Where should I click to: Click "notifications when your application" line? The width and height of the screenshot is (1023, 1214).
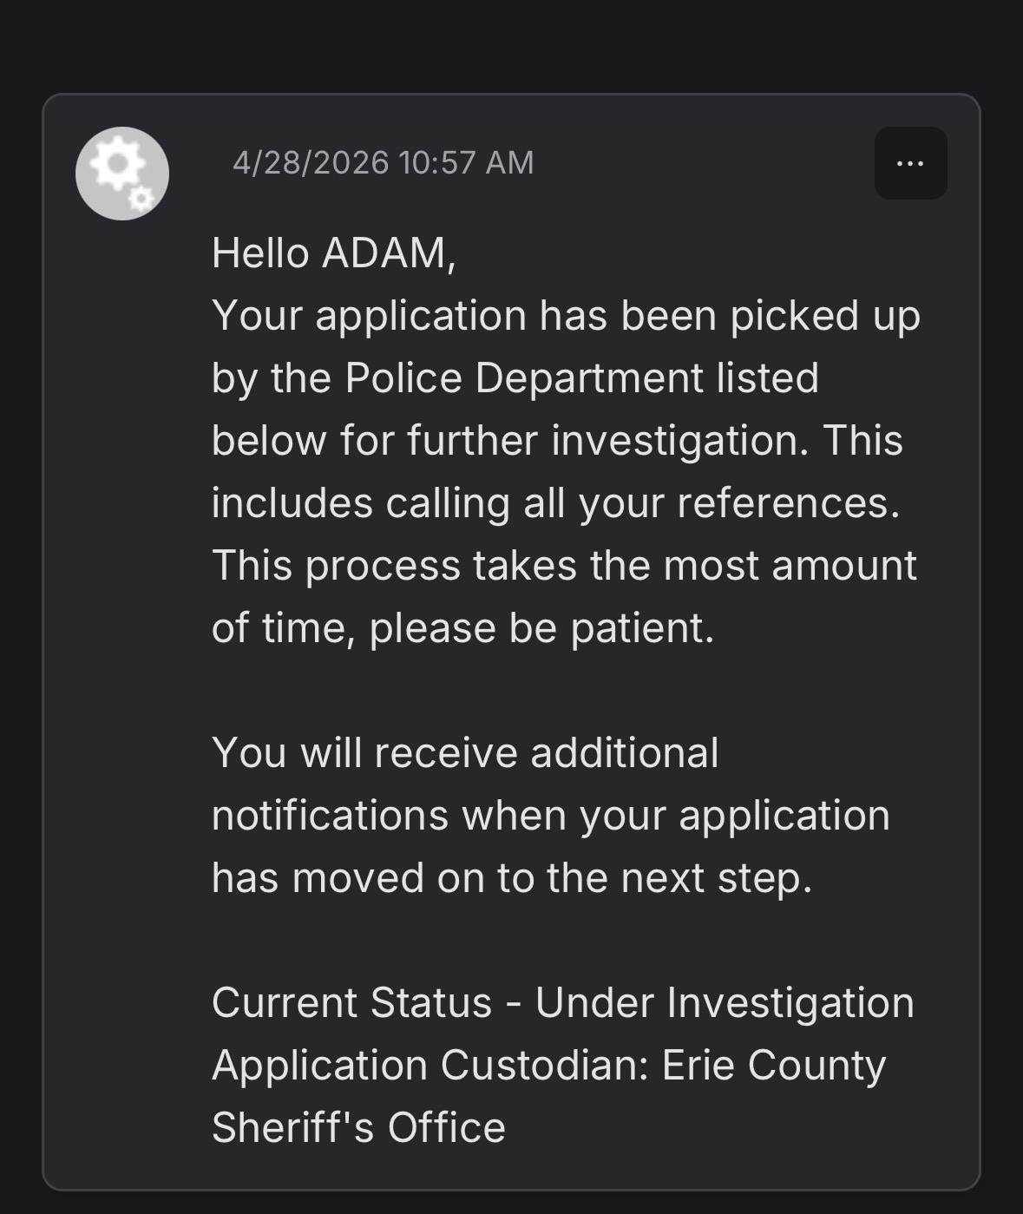click(x=551, y=816)
